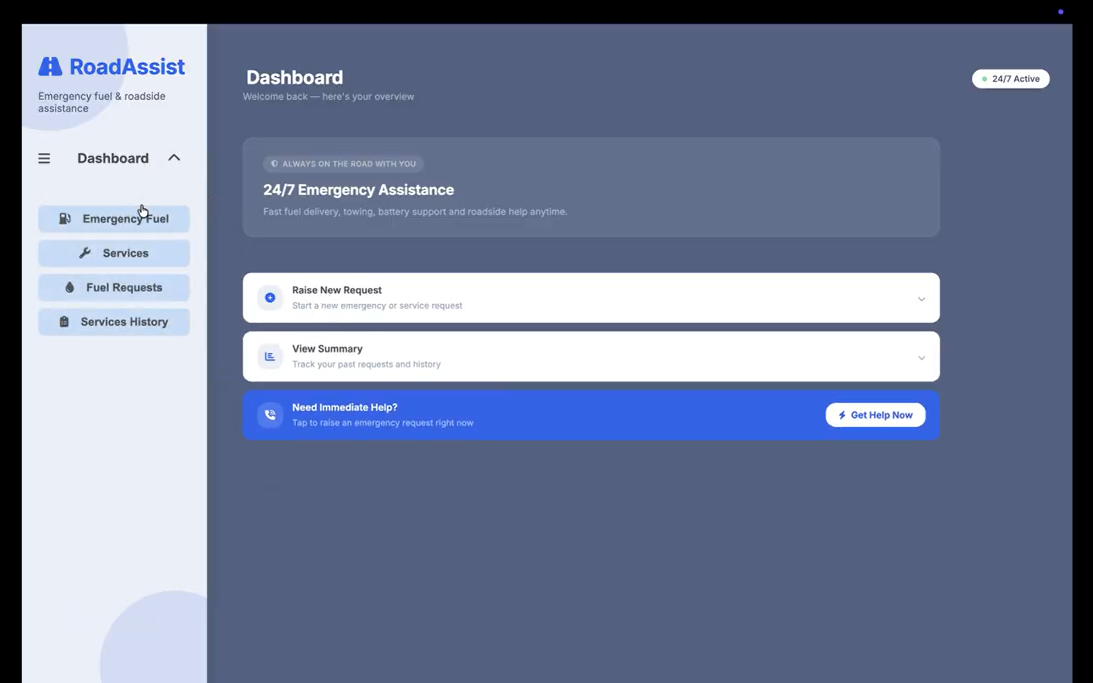Click the phone icon in help banner

(270, 415)
